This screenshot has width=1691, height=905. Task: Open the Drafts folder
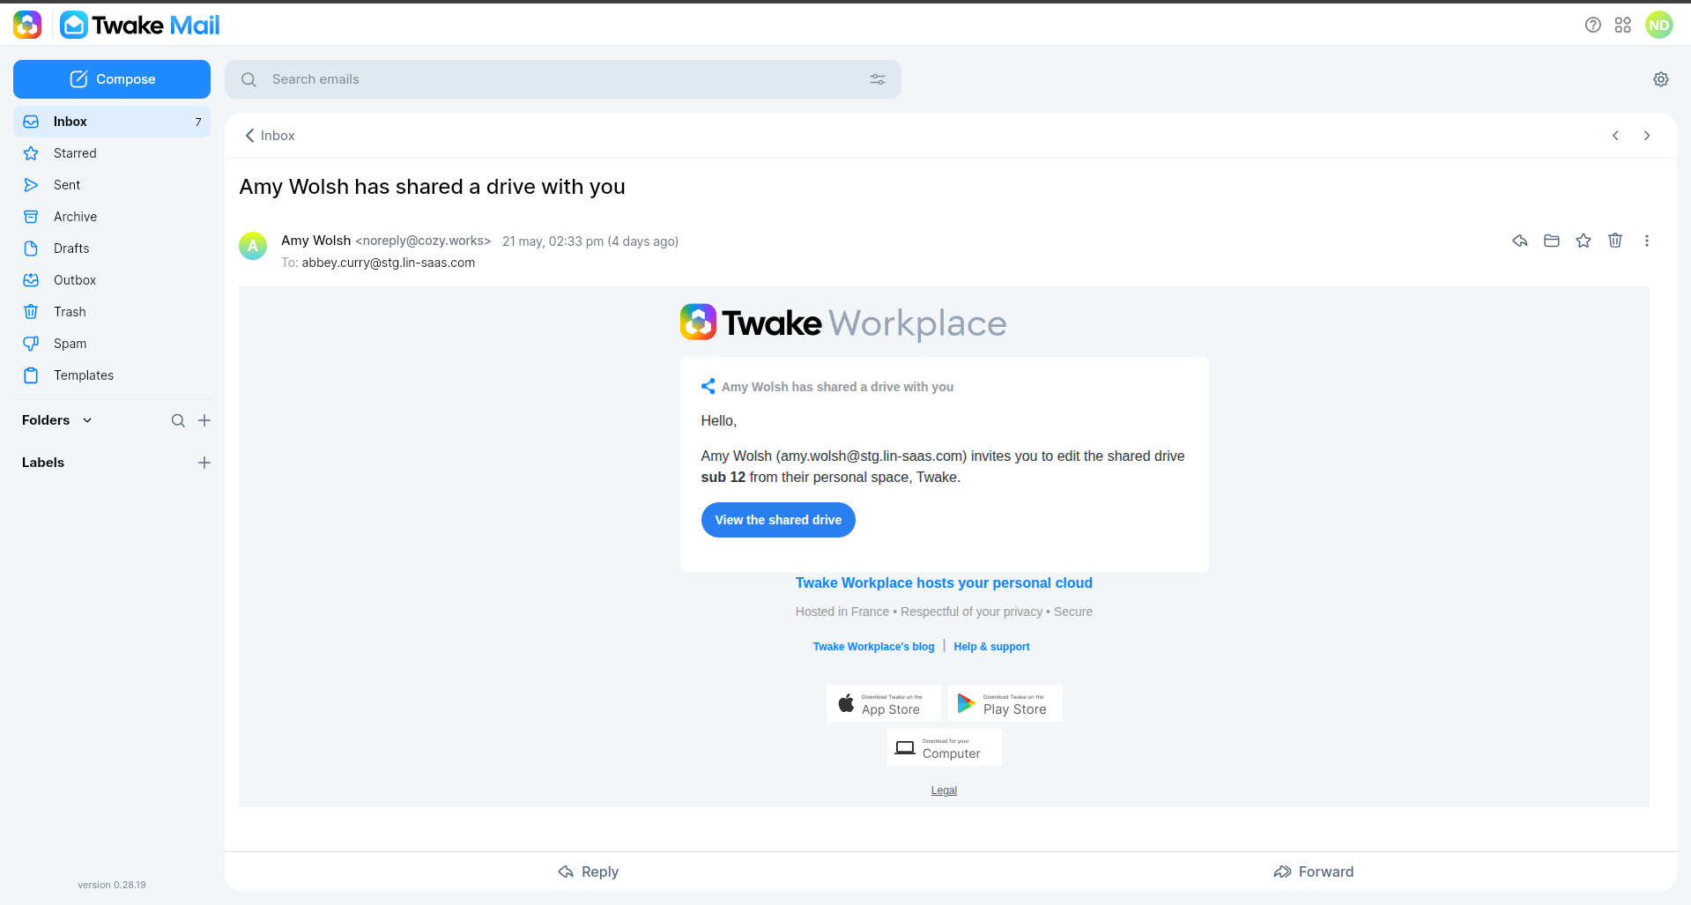pos(112,249)
